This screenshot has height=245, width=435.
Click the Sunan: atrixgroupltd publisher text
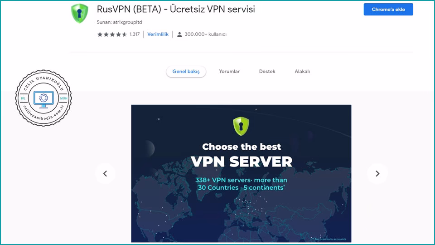click(x=119, y=22)
